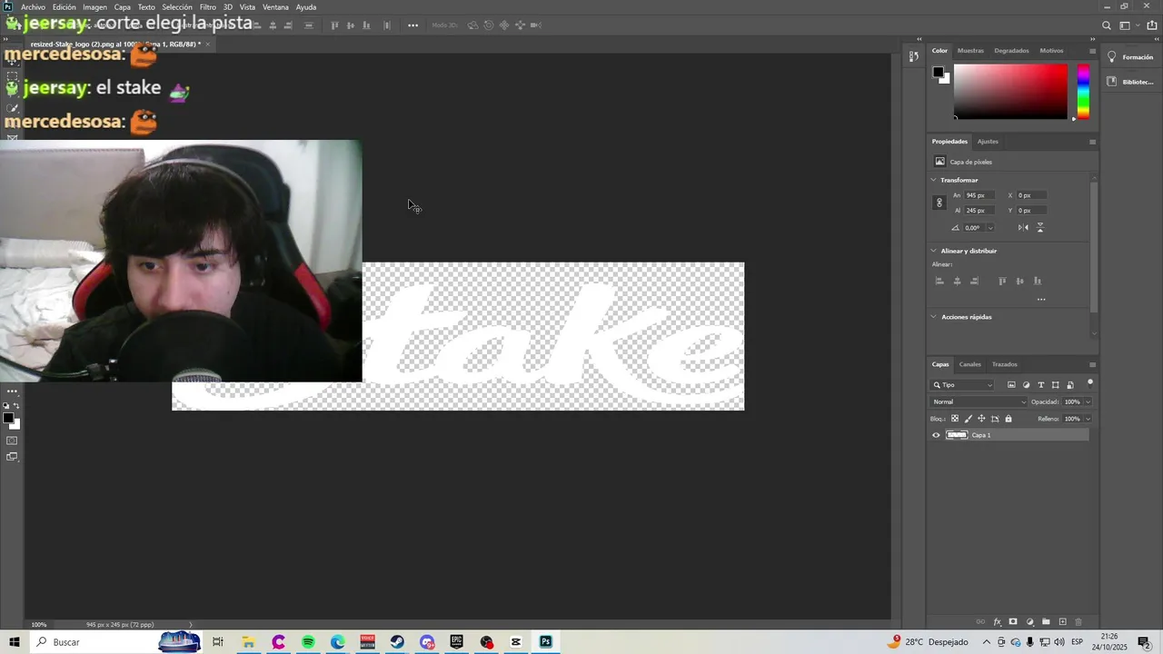This screenshot has width=1163, height=654.
Task: Add a layer mask from Layers footer
Action: click(x=1013, y=622)
